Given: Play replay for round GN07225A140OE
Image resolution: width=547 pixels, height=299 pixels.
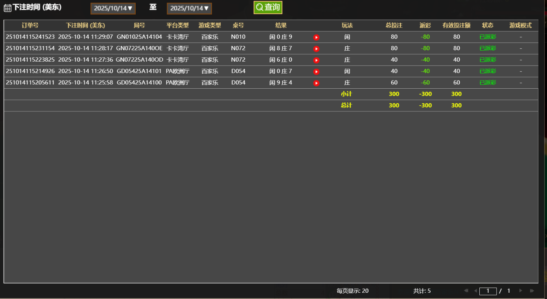Looking at the screenshot, I should coord(316,49).
